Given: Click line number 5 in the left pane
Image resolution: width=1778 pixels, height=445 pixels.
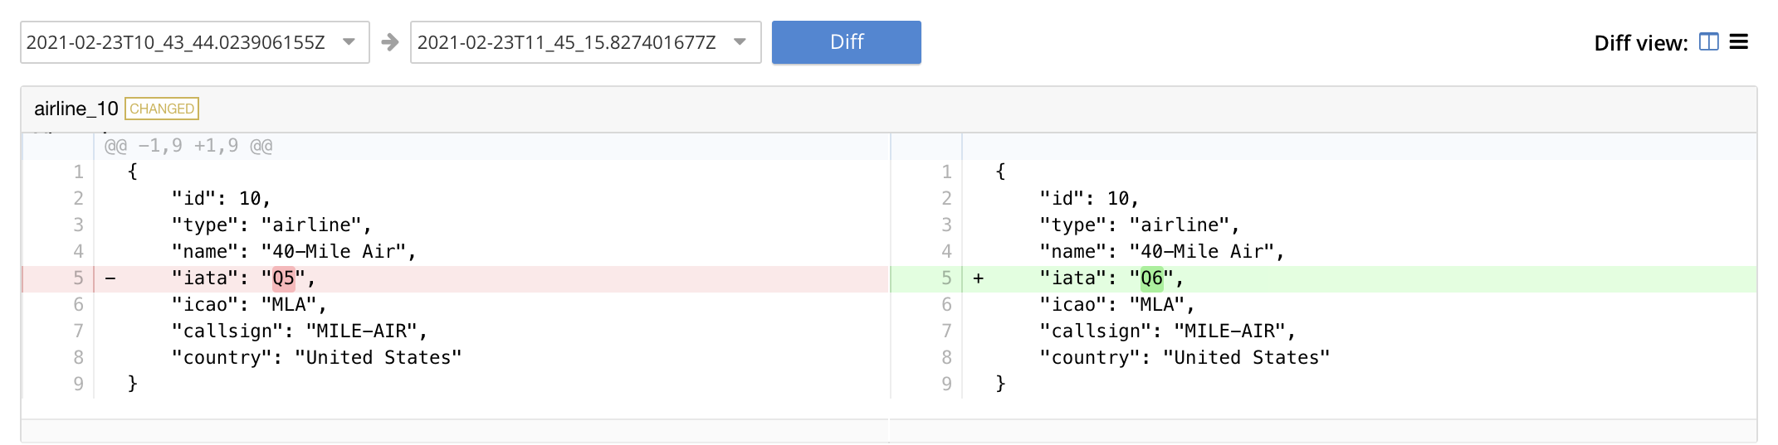Looking at the screenshot, I should point(78,278).
